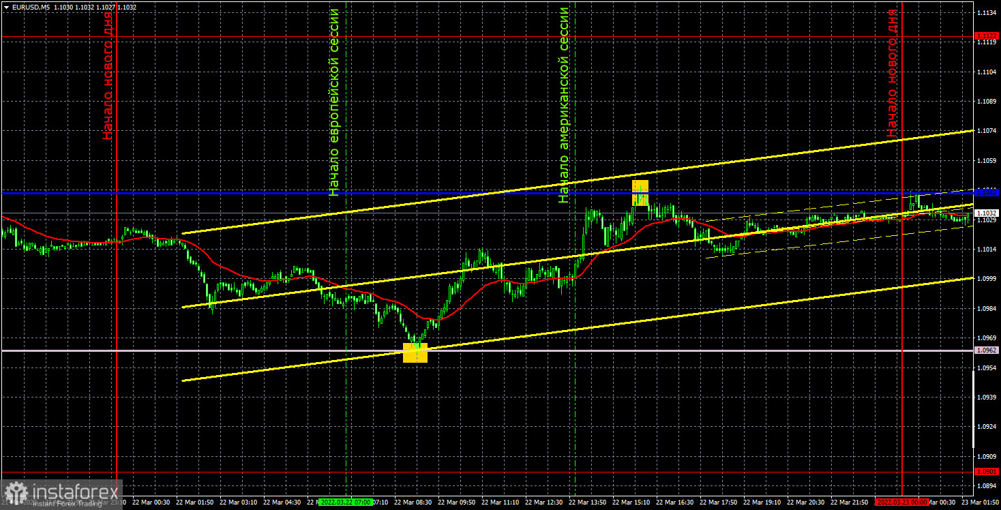1001x510 pixels.
Task: Click the 22 Mar 13:50 time axis label
Action: 586,502
